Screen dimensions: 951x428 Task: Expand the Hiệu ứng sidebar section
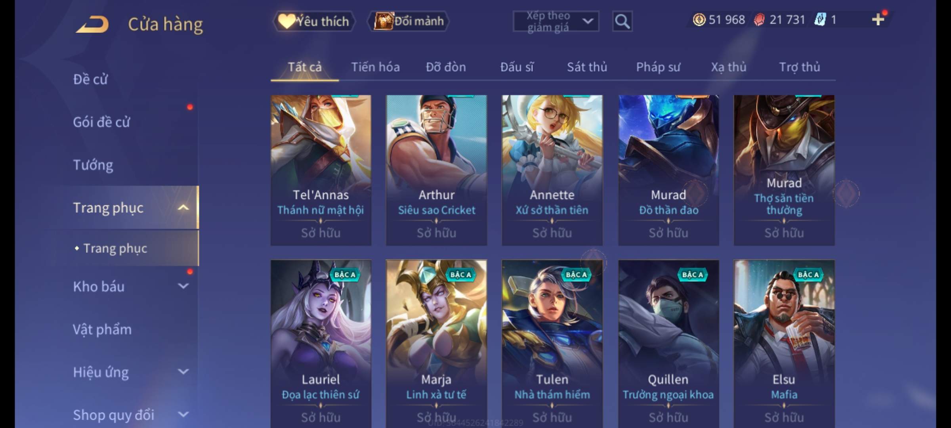(x=183, y=372)
